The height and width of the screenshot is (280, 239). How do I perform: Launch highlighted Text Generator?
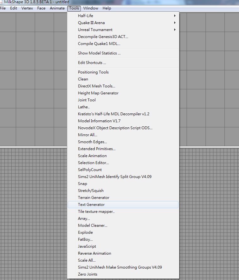[x=123, y=205]
